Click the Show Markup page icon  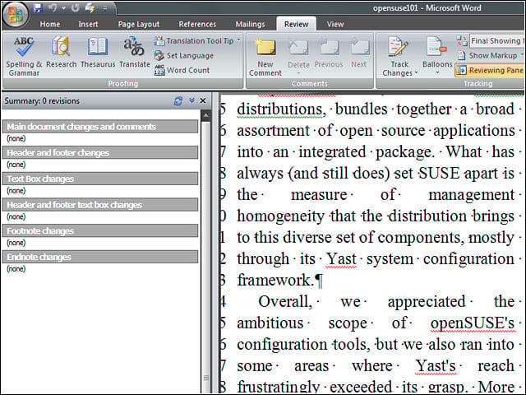462,55
